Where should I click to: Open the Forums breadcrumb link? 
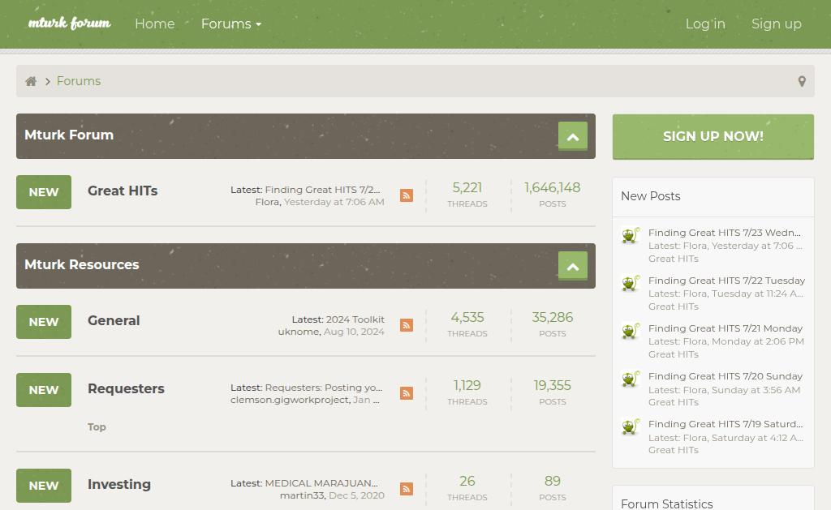79,81
